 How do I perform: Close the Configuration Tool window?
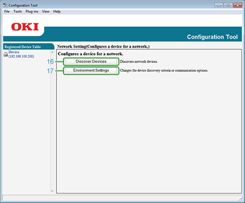238,5
